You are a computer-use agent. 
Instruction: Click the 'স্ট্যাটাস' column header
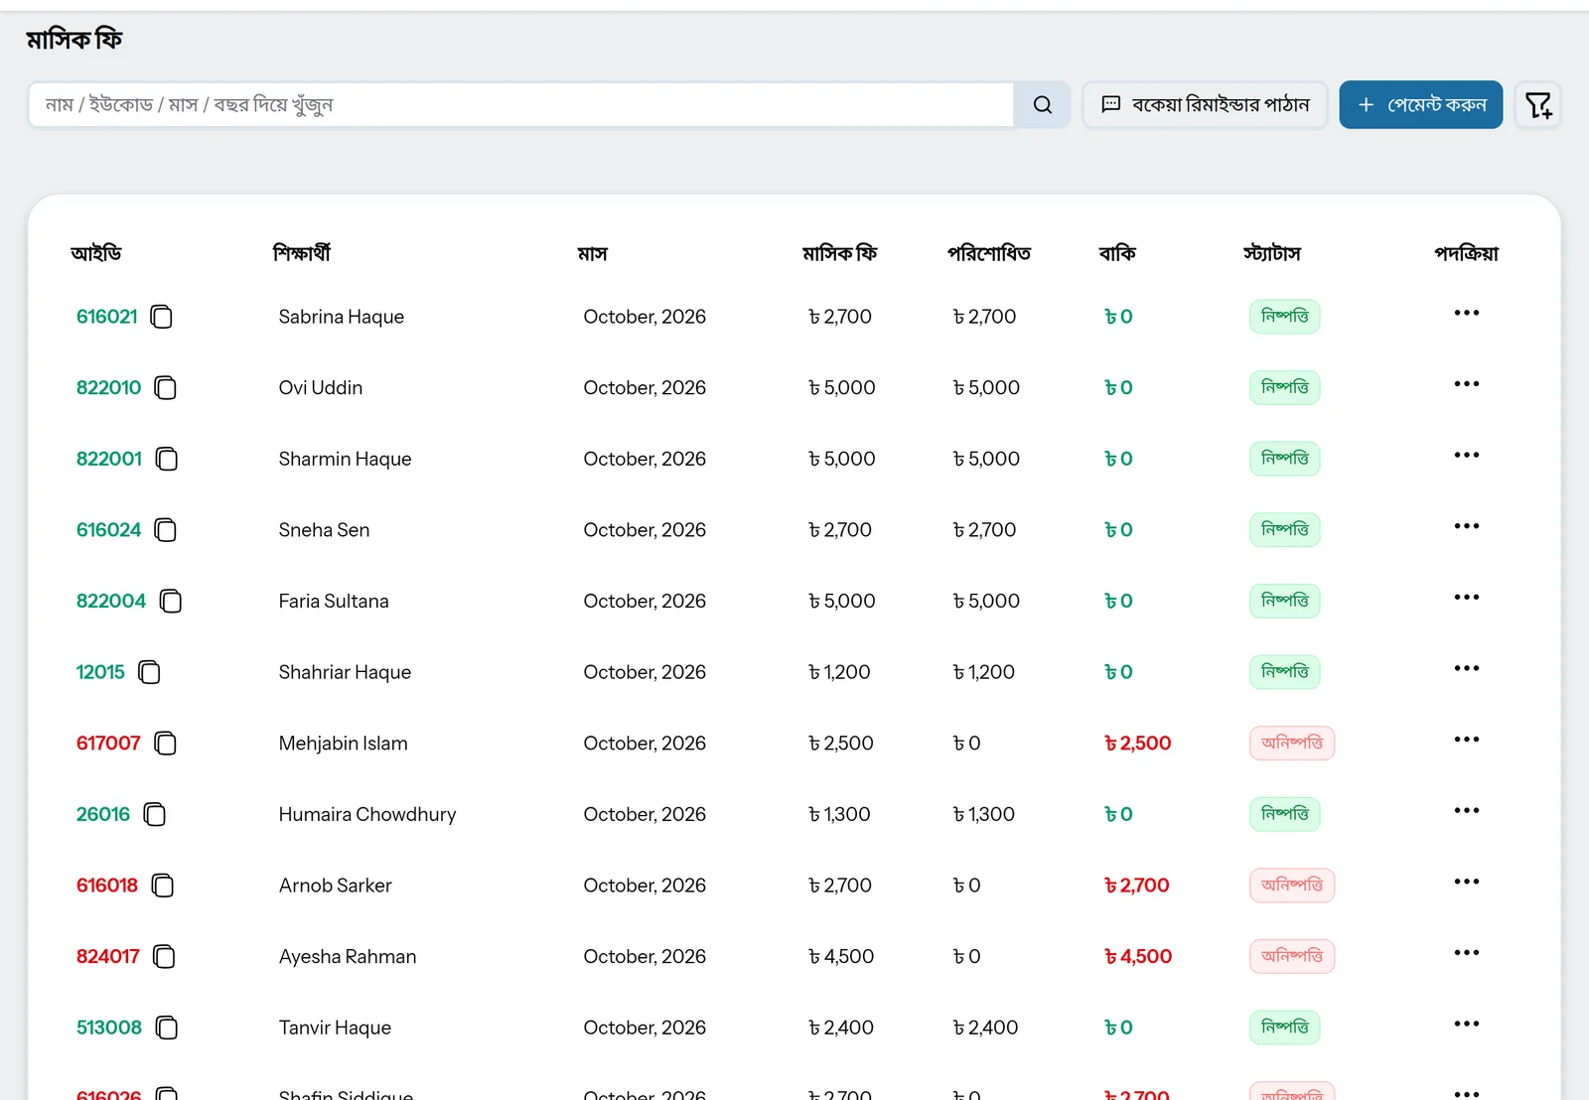(1271, 254)
